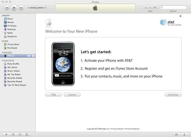This screenshot has width=191, height=137.
Task: Click the 'Activate your iPhone with AT&T' step
Action: point(107,60)
